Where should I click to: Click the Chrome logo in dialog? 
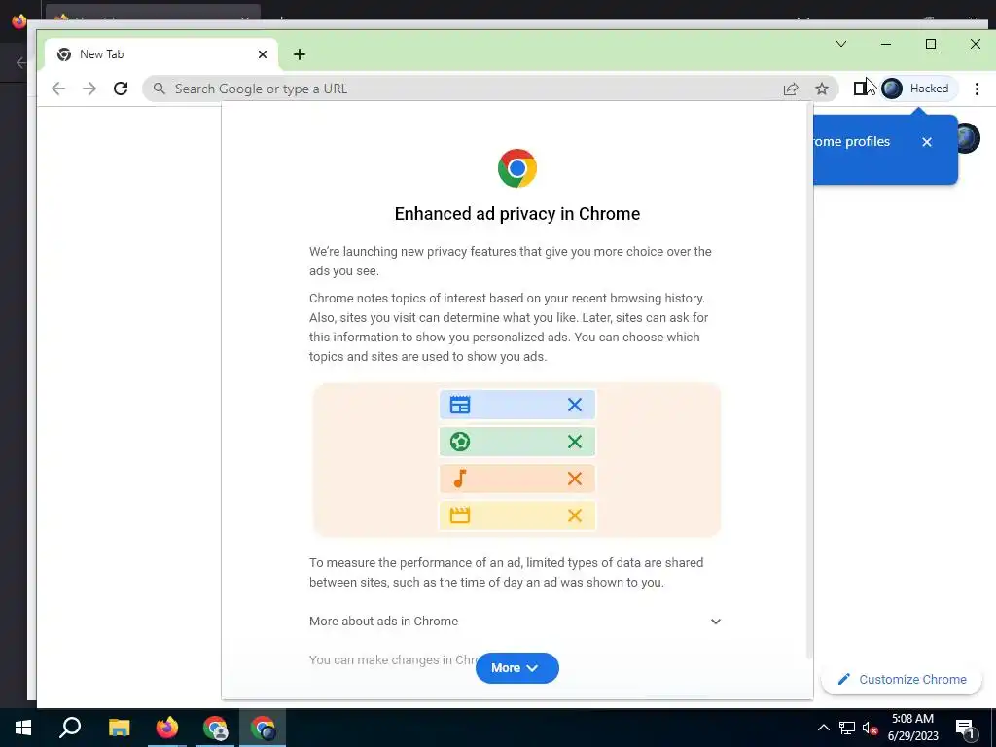(x=517, y=168)
